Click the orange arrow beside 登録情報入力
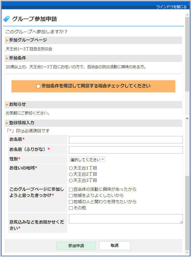 (7, 123)
